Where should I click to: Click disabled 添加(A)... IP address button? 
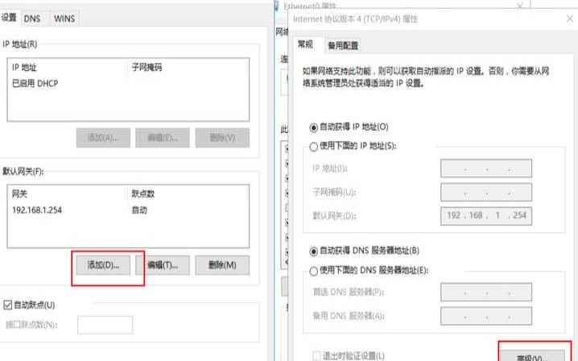pos(103,138)
